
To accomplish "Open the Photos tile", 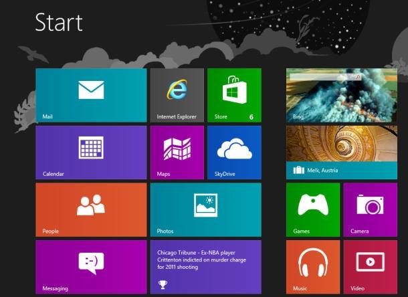I will [205, 205].
